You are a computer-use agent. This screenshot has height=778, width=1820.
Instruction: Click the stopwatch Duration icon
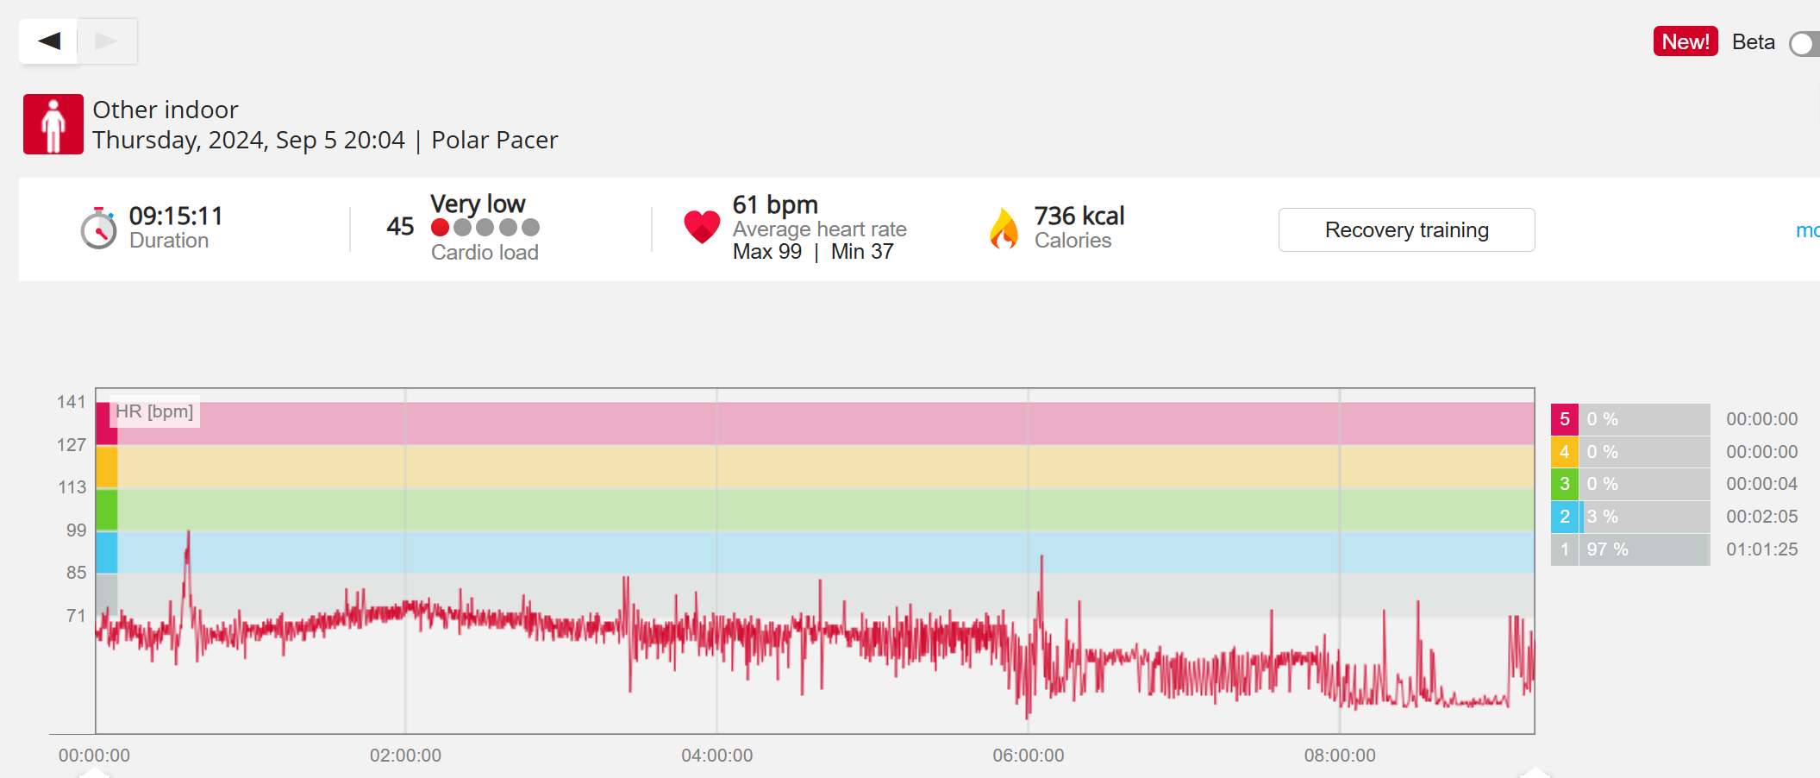pos(98,229)
